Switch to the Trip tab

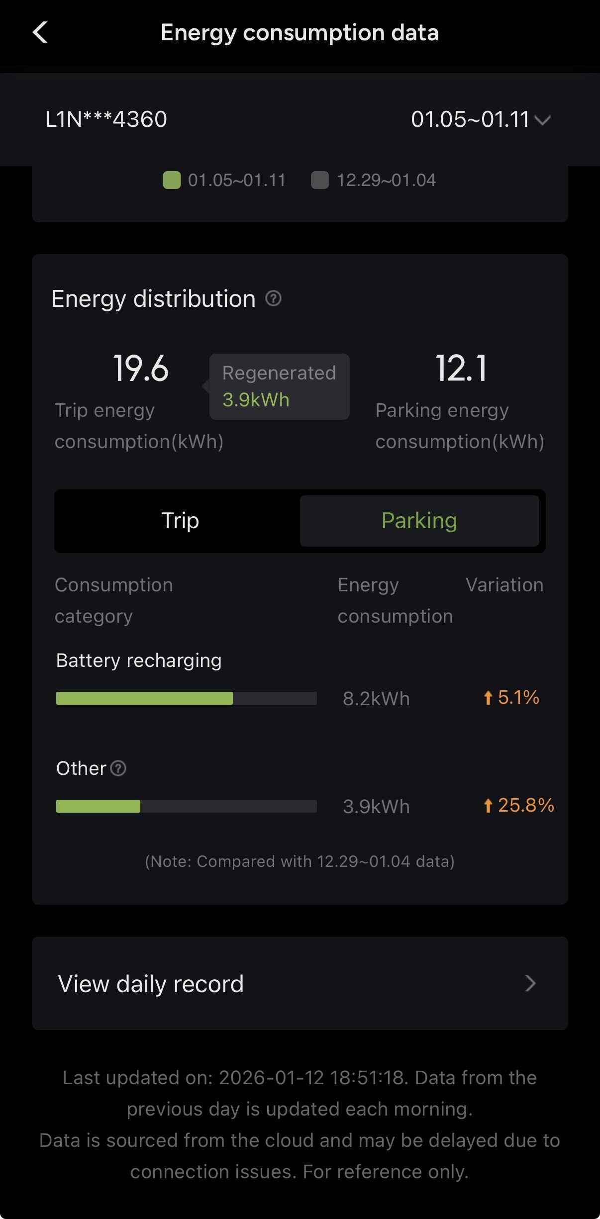pos(180,521)
